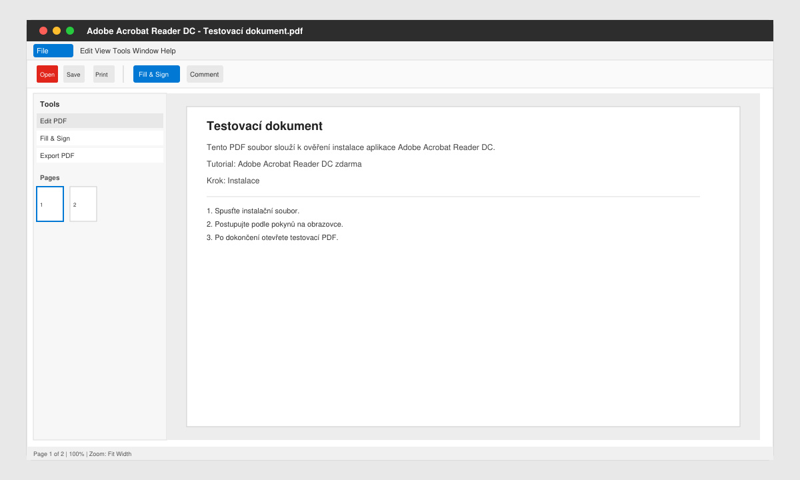Click step '1. Spusťte instalační soubor.'
This screenshot has height=480, width=800.
coord(253,211)
